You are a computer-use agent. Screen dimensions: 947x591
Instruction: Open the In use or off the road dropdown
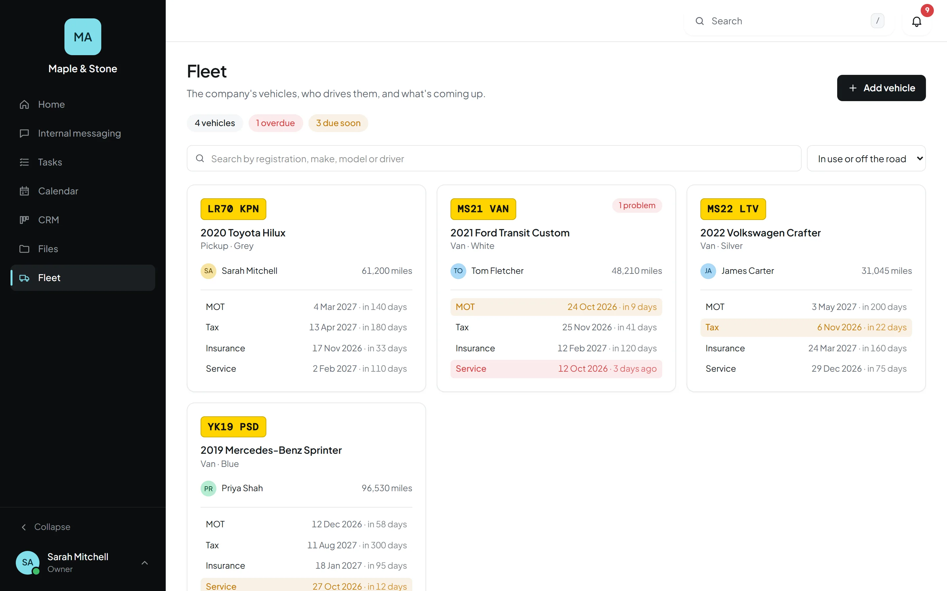(x=866, y=158)
